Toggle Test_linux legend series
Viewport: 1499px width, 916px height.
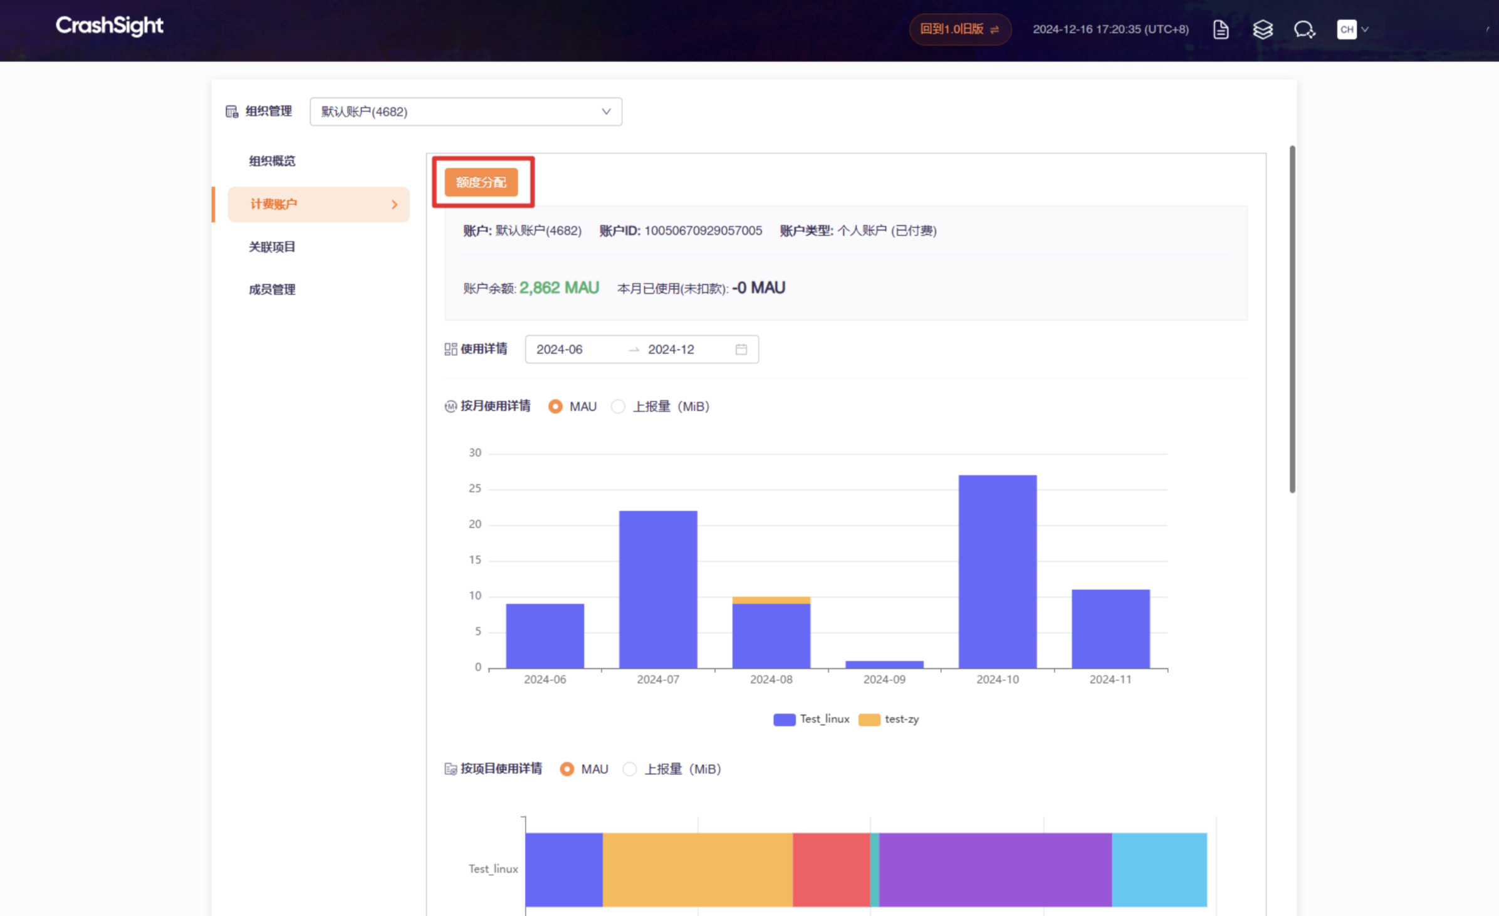pos(811,719)
